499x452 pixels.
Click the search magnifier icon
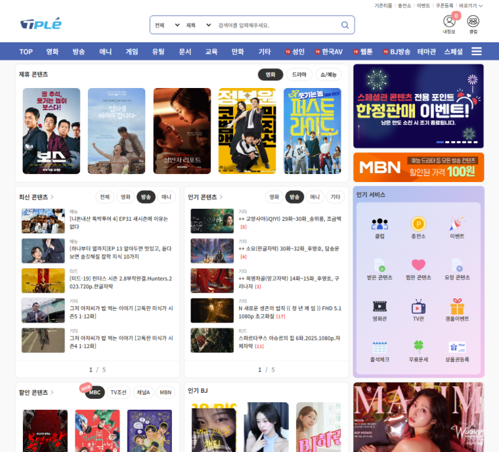[345, 25]
